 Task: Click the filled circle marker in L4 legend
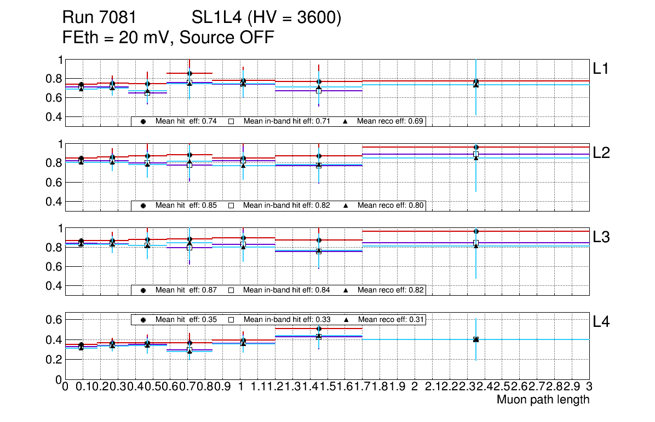pyautogui.click(x=143, y=319)
